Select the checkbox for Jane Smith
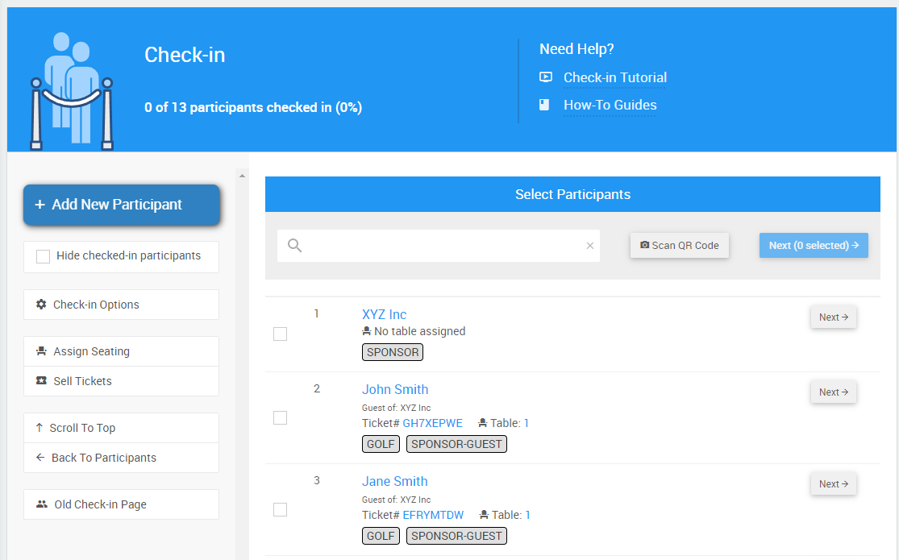The height and width of the screenshot is (560, 899). [280, 509]
